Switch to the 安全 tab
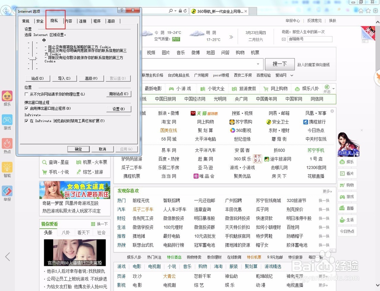This screenshot has height=291, width=380. (40, 21)
